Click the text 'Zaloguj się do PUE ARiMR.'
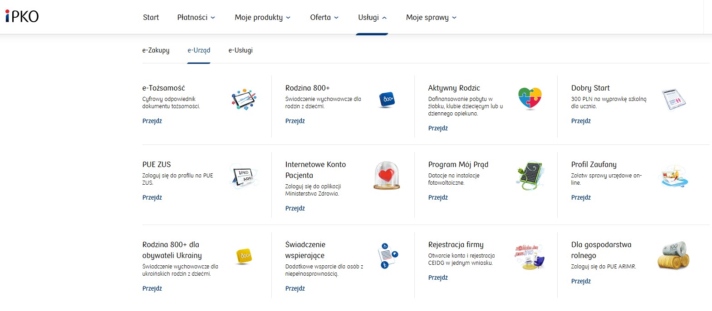 point(604,267)
